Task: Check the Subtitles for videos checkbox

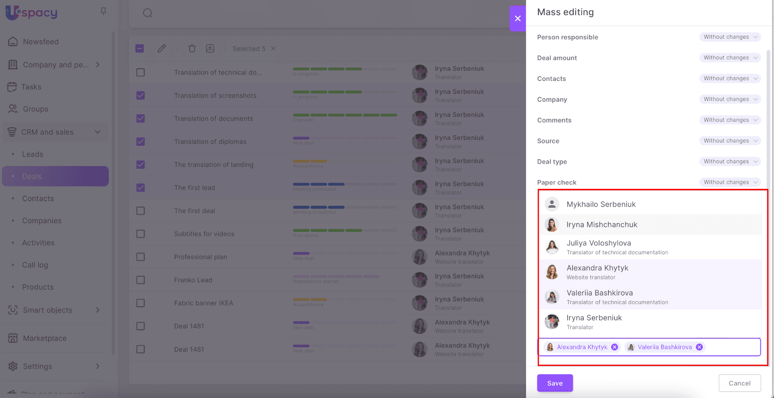Action: pyautogui.click(x=141, y=234)
